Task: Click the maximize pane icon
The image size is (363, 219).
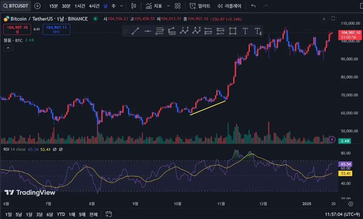Action: [333, 19]
